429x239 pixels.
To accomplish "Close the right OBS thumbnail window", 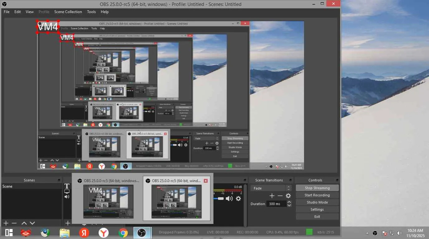I will pyautogui.click(x=205, y=181).
